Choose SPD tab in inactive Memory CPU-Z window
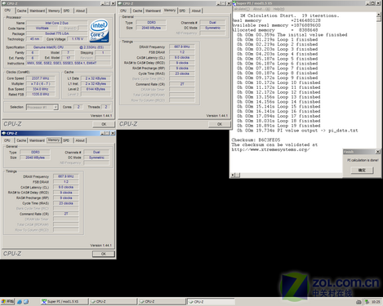 [182, 11]
